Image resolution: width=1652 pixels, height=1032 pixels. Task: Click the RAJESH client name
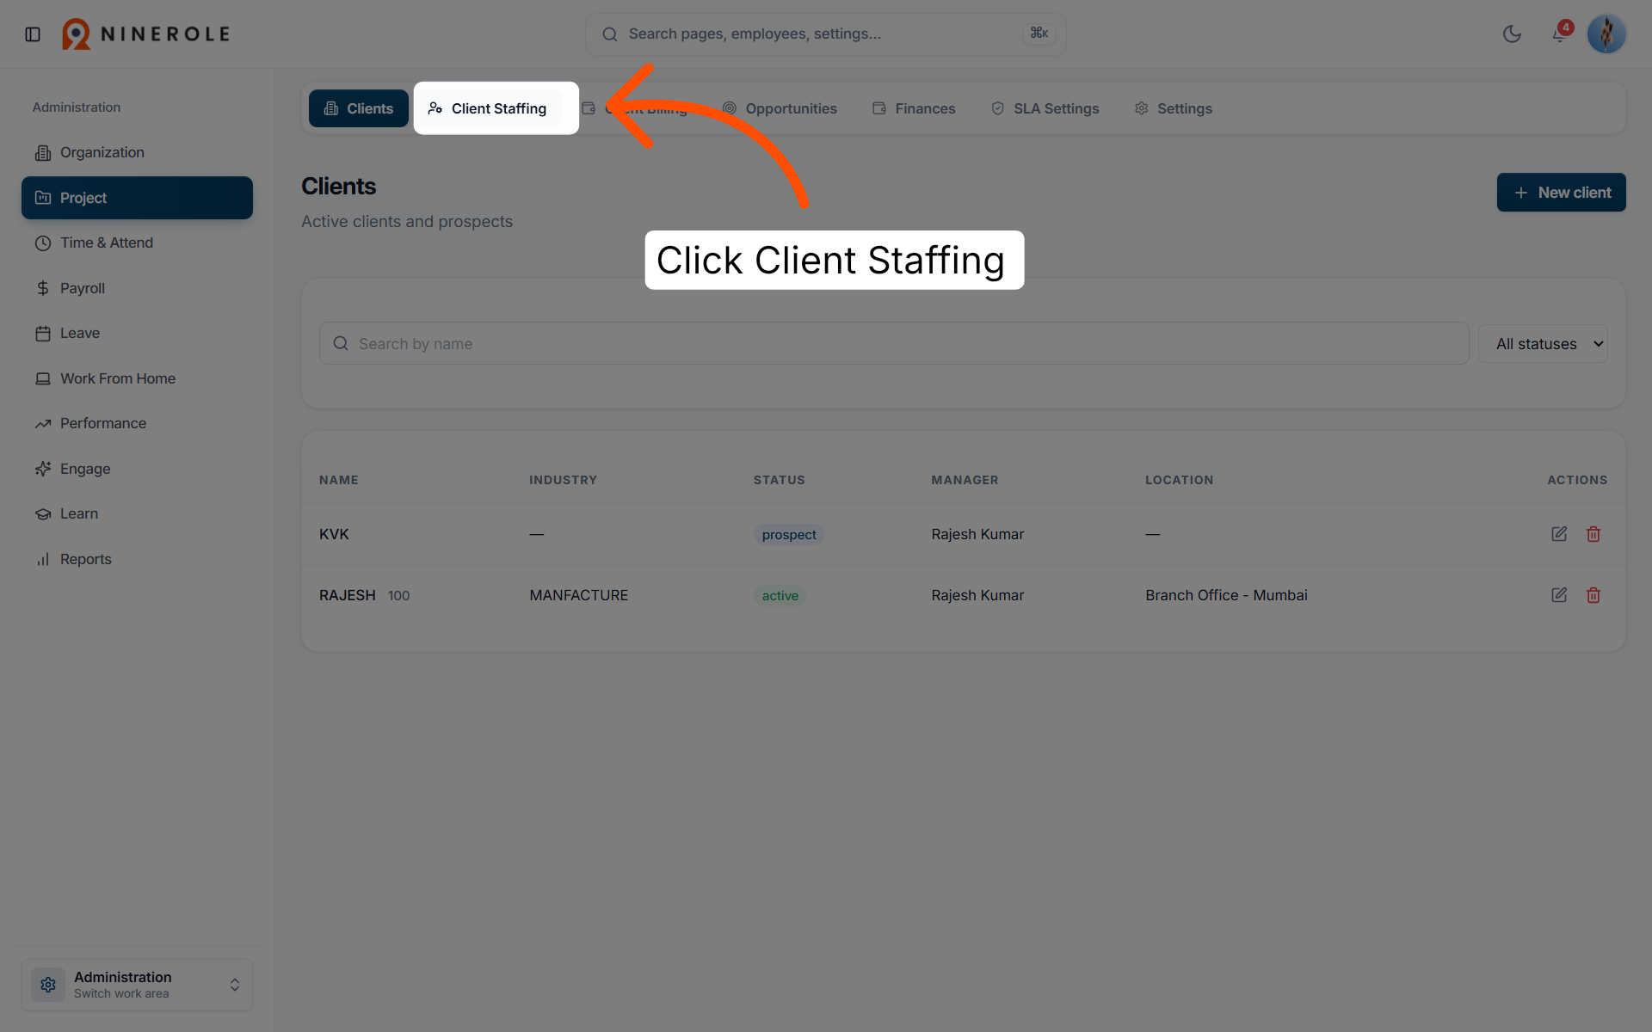pyautogui.click(x=347, y=595)
